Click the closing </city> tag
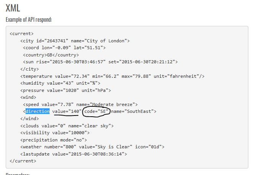This screenshot has height=175, width=256. (x=29, y=69)
